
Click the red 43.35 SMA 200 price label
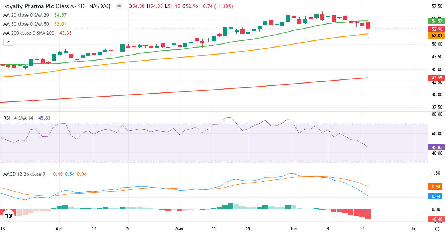click(x=437, y=78)
